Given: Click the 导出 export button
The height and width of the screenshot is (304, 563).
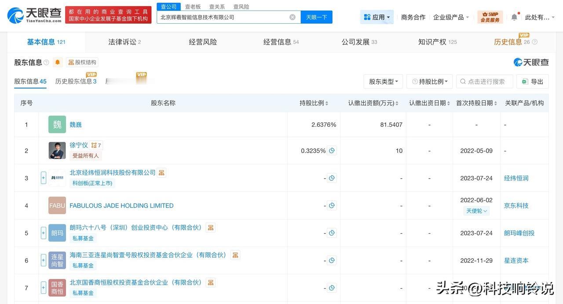Looking at the screenshot, I should pyautogui.click(x=533, y=82).
